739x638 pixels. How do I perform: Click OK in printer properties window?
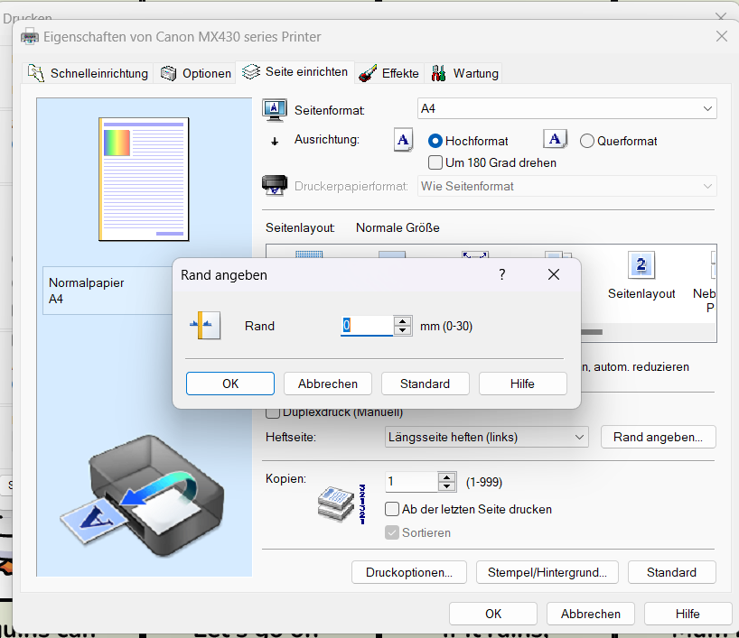493,614
